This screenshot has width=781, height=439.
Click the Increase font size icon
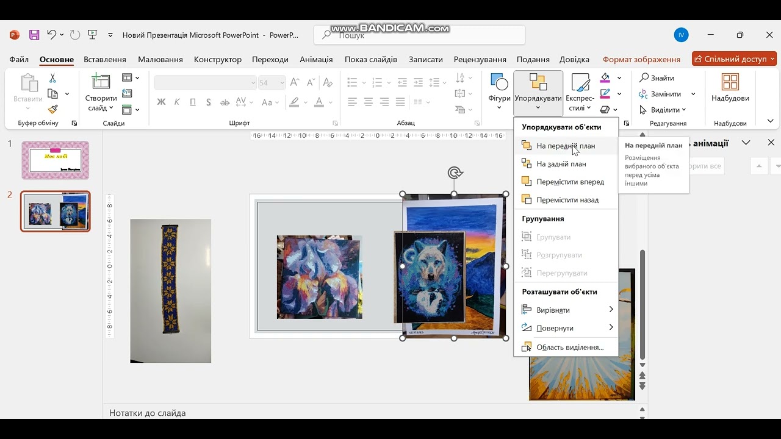tap(295, 82)
